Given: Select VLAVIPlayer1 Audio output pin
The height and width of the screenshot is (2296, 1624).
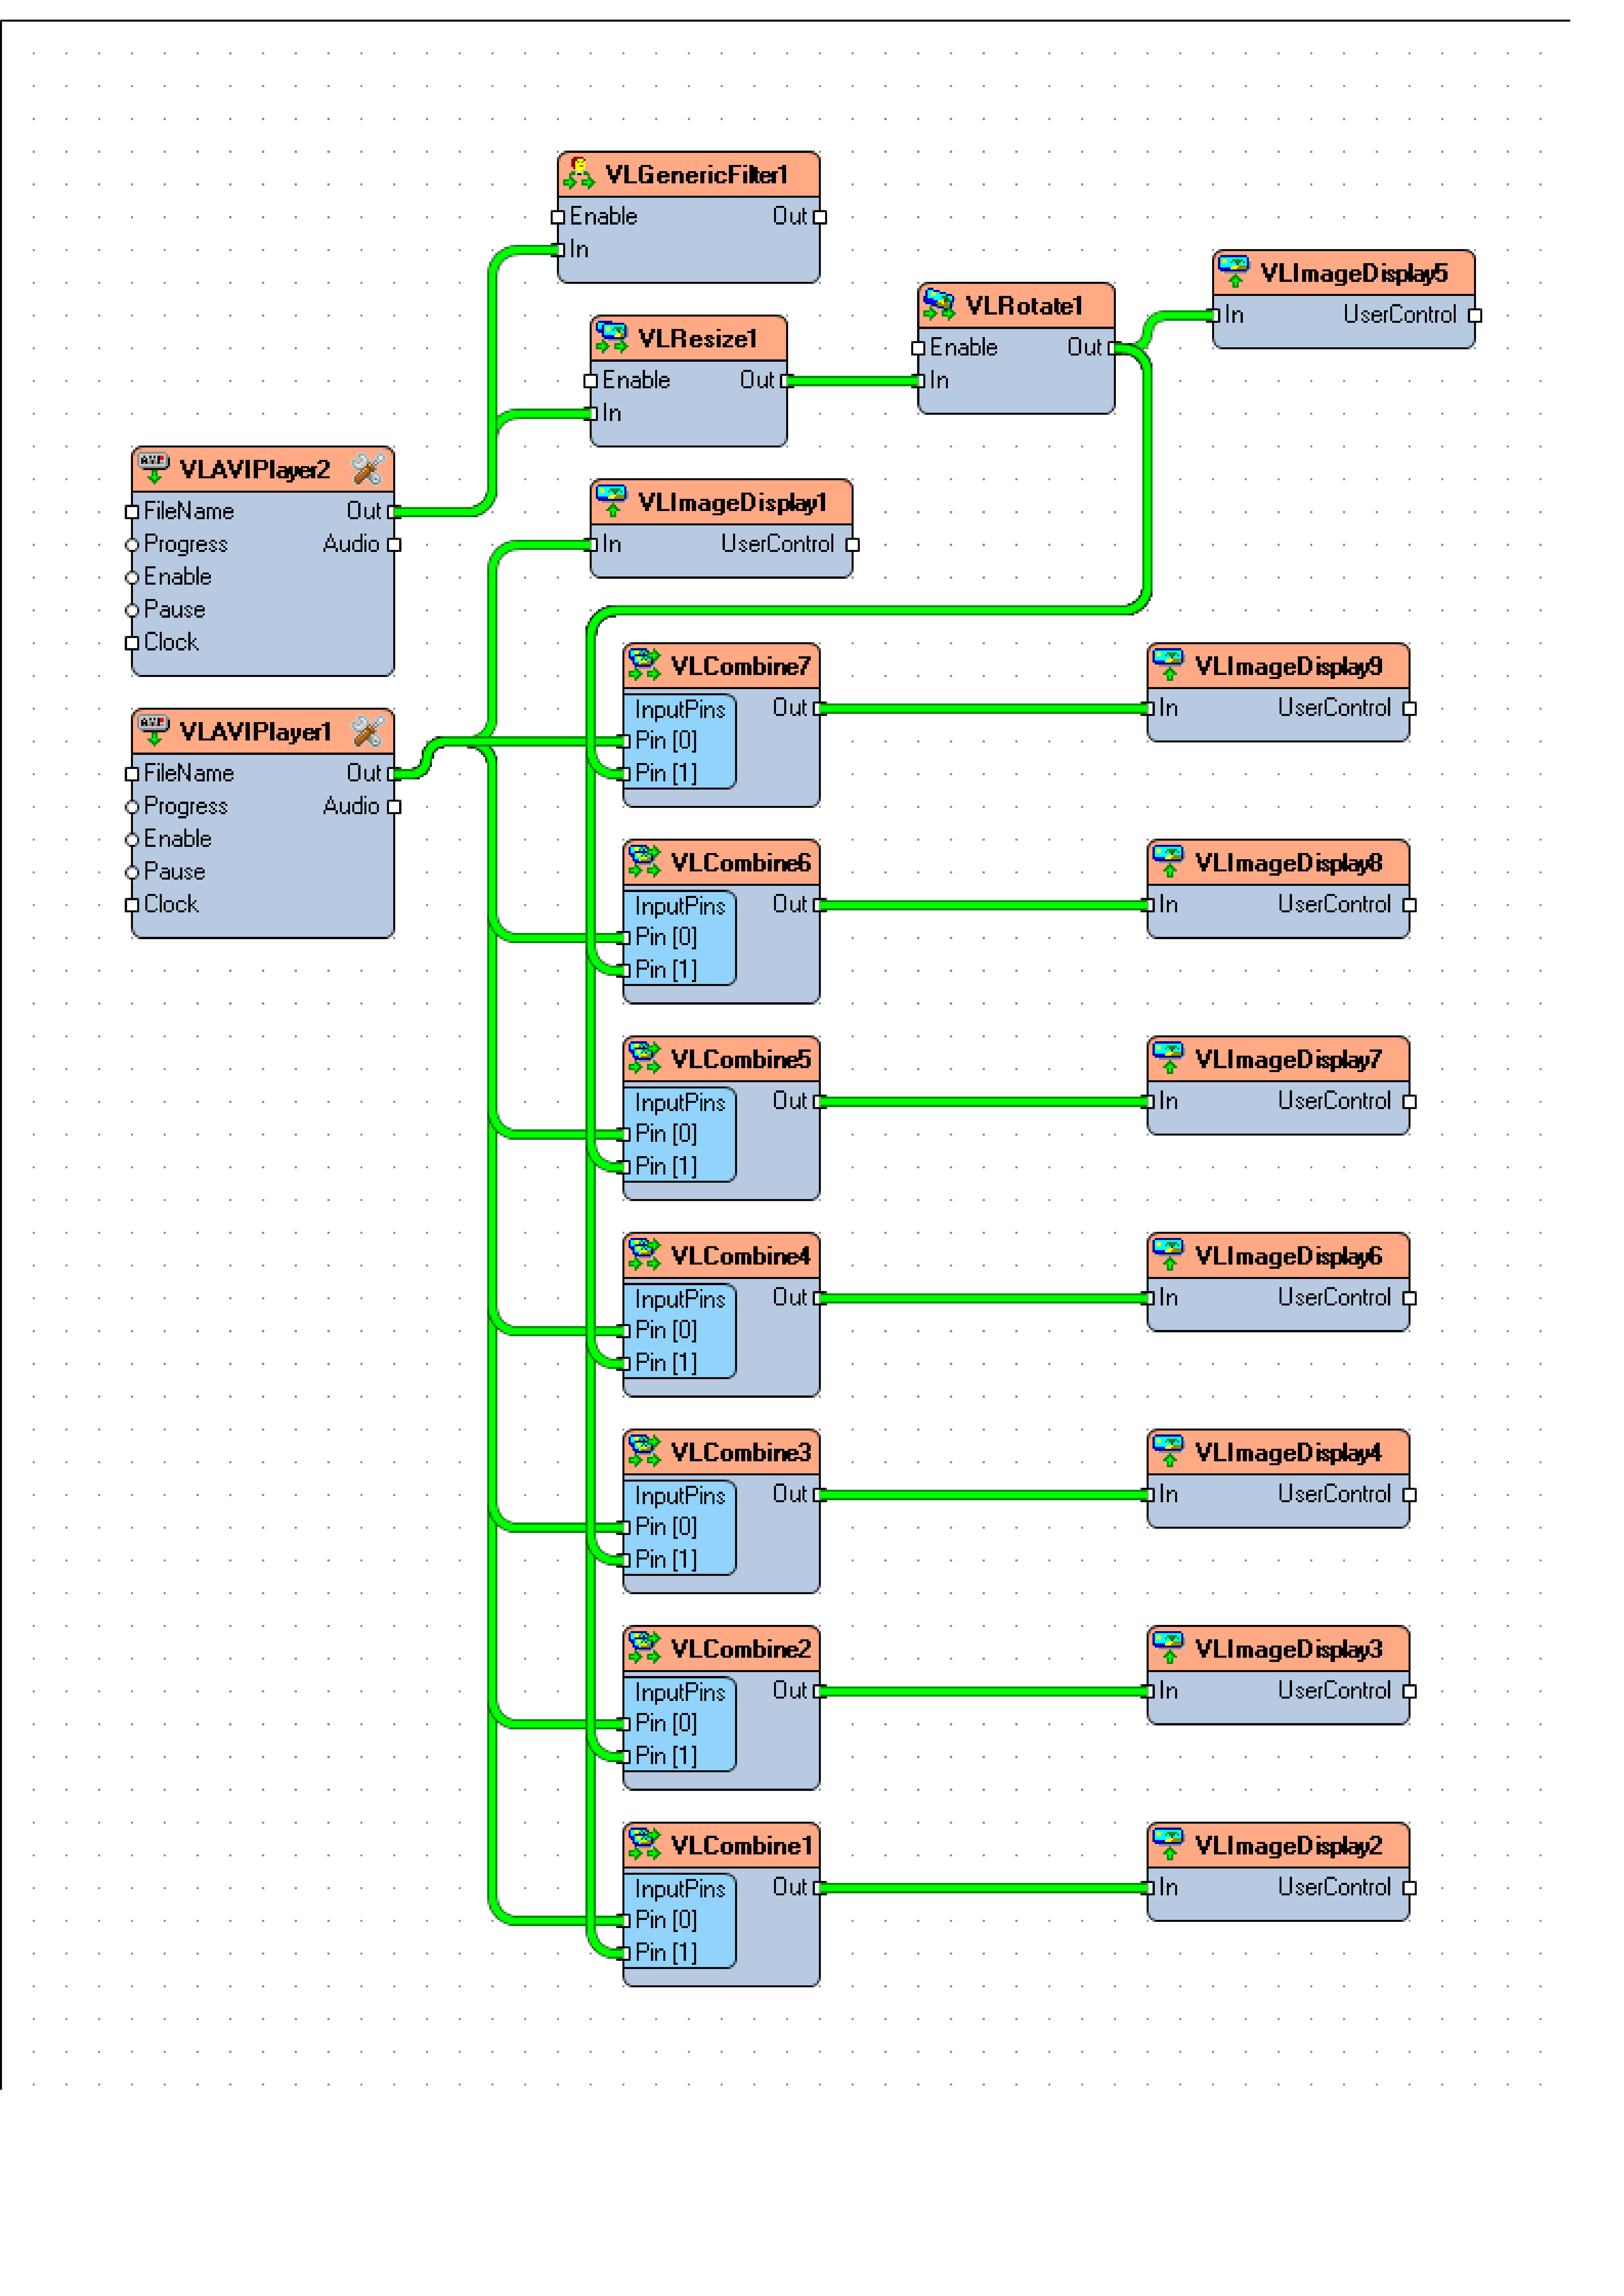Looking at the screenshot, I should click(394, 807).
